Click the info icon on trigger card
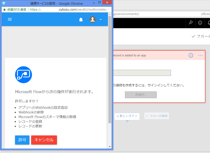The height and width of the screenshot is (153, 210). click(x=191, y=55)
